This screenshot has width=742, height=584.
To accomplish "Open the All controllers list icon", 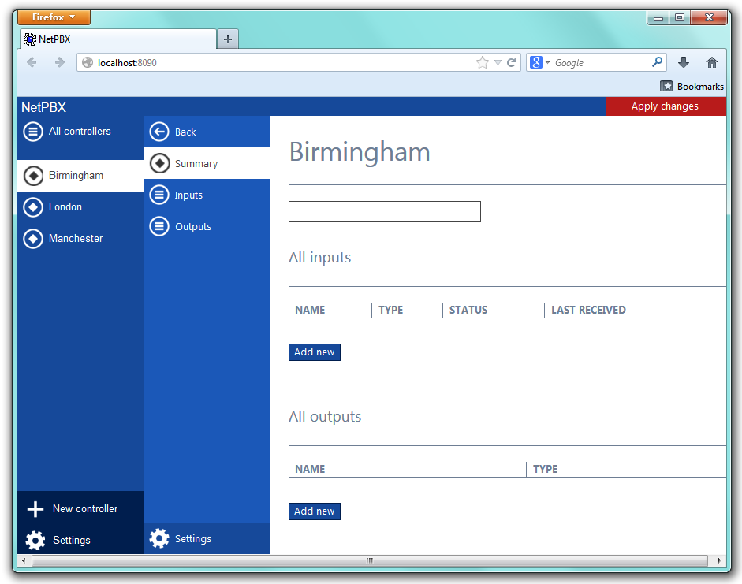I will click(x=33, y=132).
